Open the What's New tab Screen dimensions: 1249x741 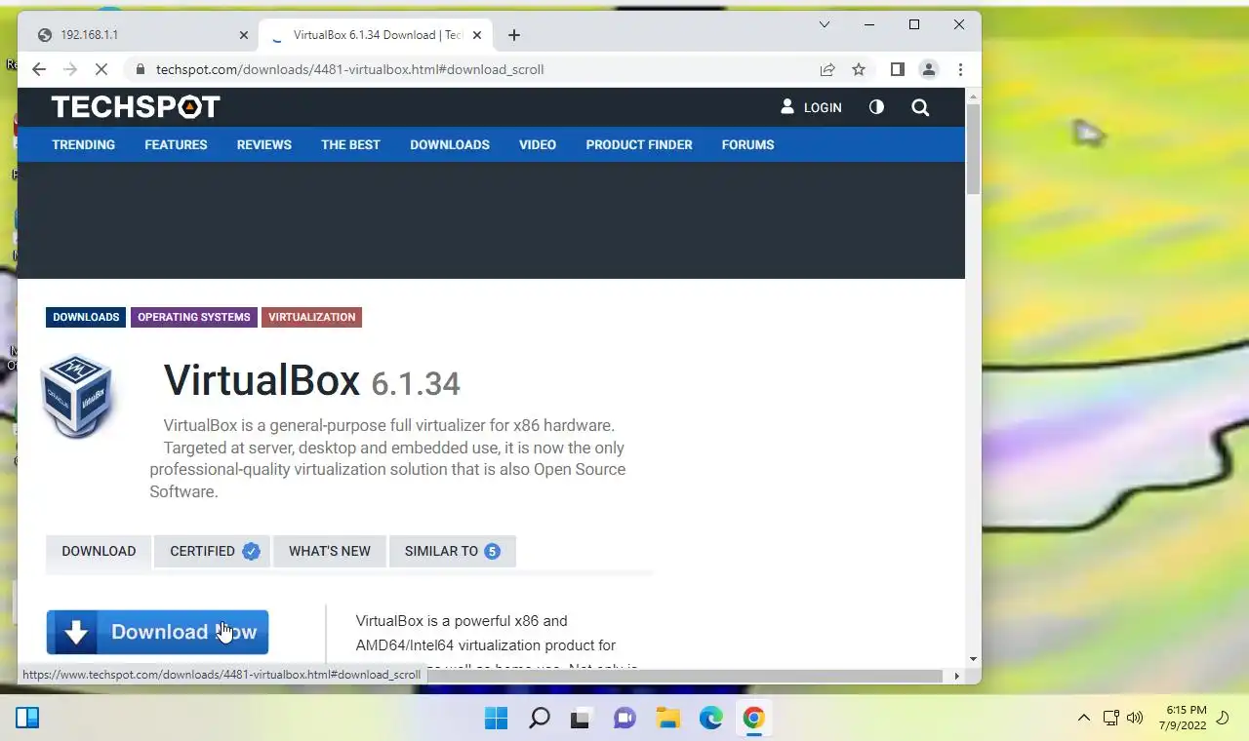click(x=329, y=551)
